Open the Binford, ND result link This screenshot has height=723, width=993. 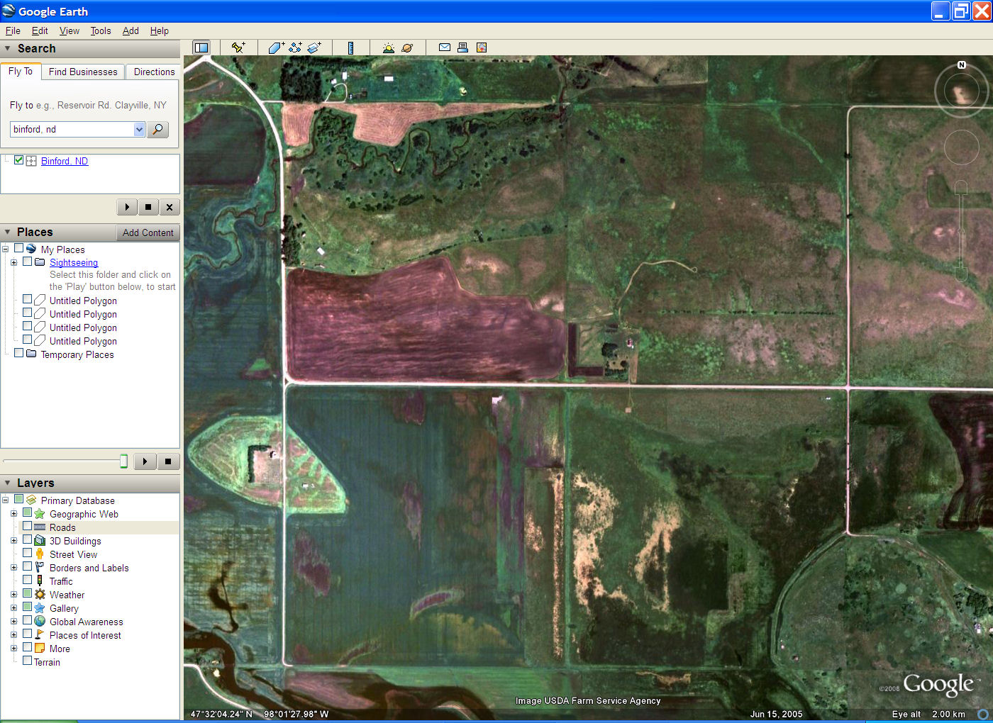[x=65, y=161]
